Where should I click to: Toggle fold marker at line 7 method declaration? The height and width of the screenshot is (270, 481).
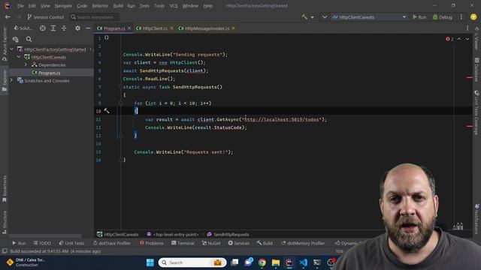(121, 87)
